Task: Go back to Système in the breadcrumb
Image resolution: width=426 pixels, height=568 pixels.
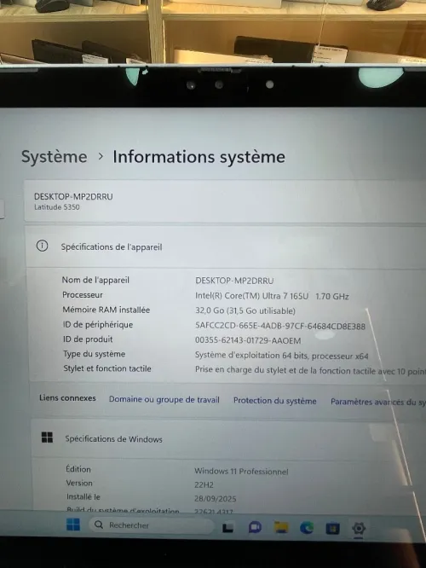Action: pos(54,157)
